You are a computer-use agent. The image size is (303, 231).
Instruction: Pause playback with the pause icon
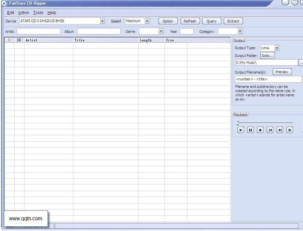tap(250, 130)
